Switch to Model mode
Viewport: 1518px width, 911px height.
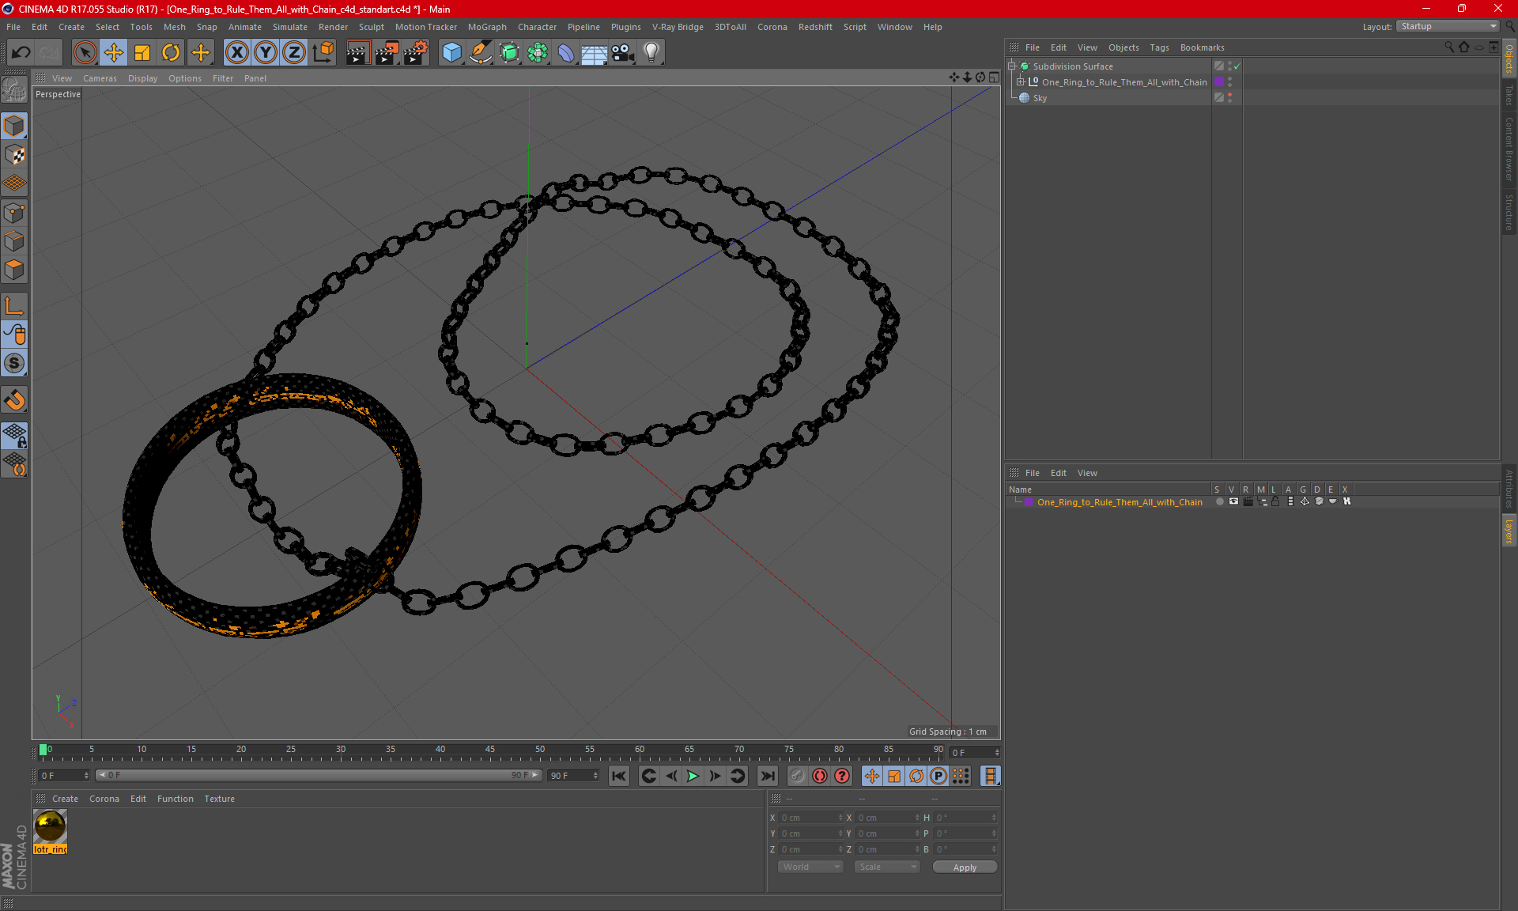(14, 126)
